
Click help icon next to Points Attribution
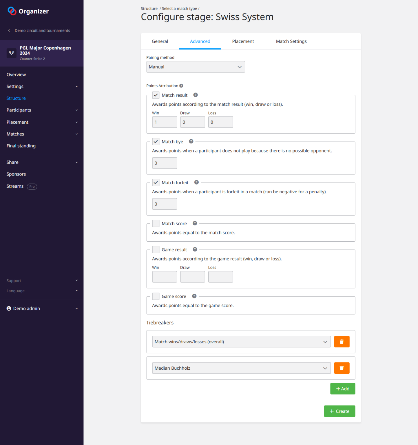181,86
